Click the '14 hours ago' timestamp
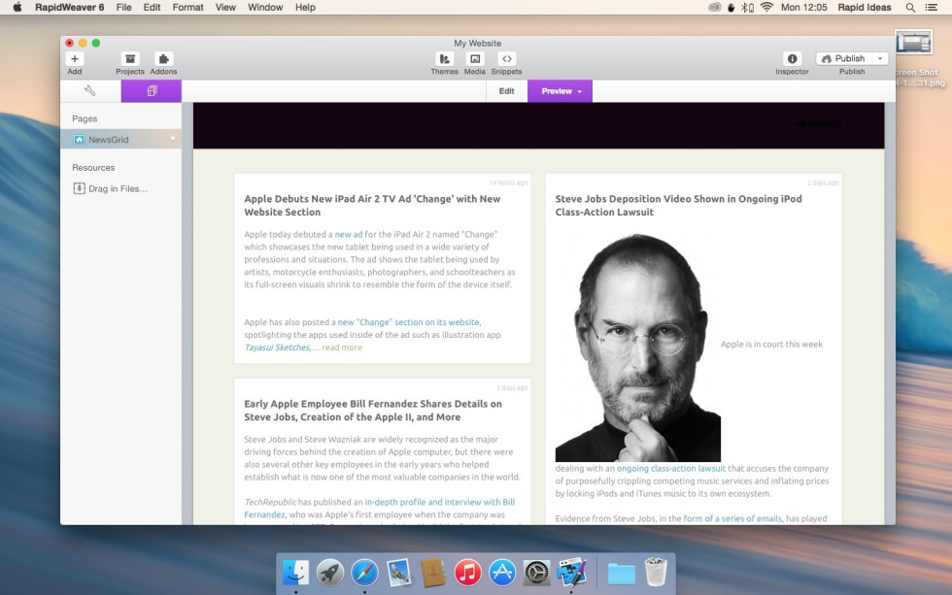The width and height of the screenshot is (952, 595). (508, 182)
